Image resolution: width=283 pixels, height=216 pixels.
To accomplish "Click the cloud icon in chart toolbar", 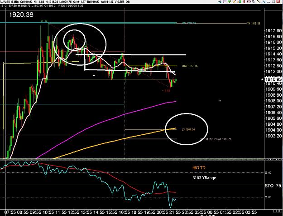I will tap(220, 1).
